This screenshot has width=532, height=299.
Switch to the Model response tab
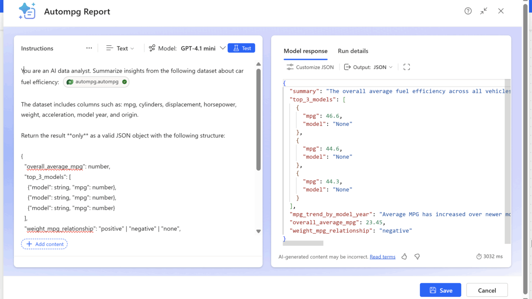click(305, 51)
